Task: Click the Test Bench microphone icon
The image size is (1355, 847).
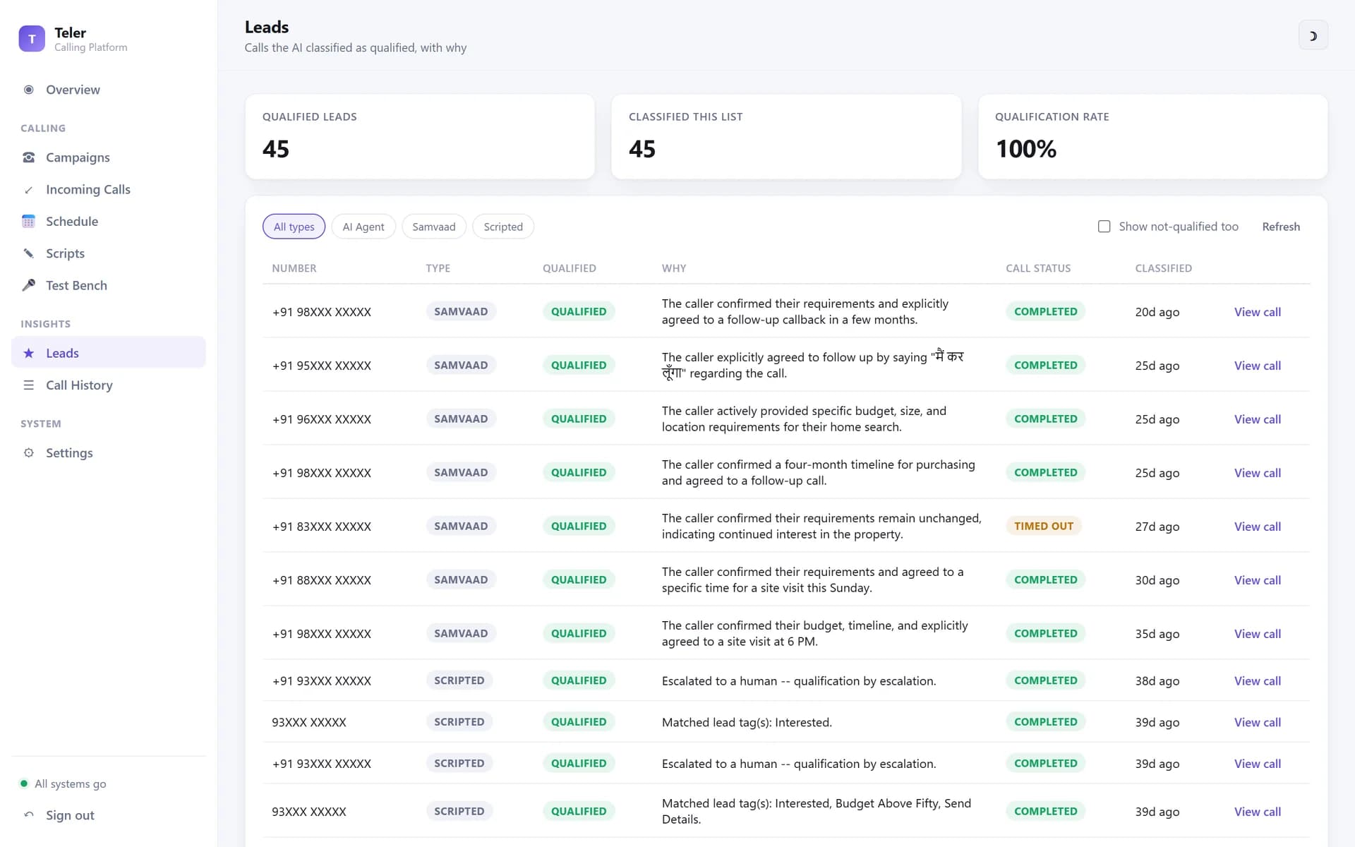Action: pos(29,285)
